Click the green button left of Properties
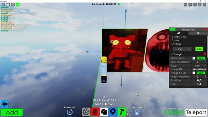208x117 pixels. point(173,30)
